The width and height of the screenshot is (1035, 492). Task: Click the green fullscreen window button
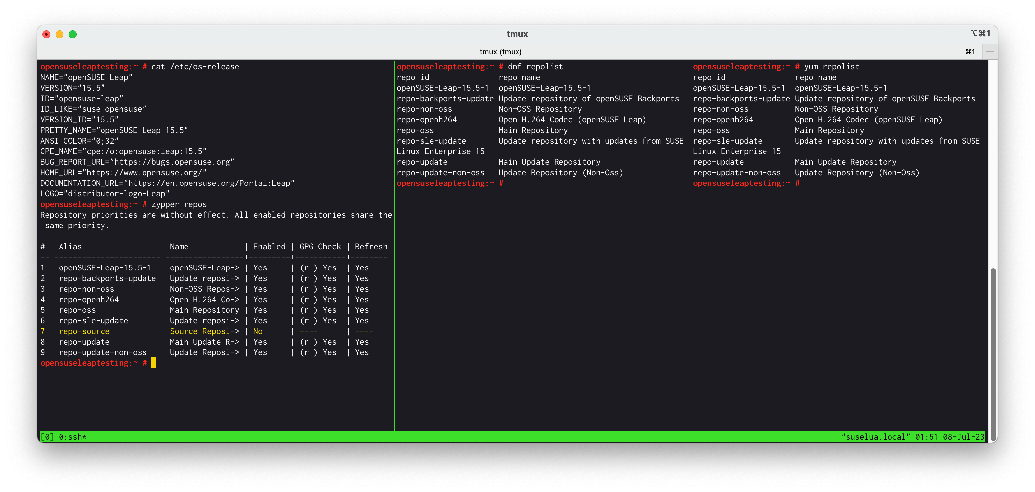pos(73,34)
